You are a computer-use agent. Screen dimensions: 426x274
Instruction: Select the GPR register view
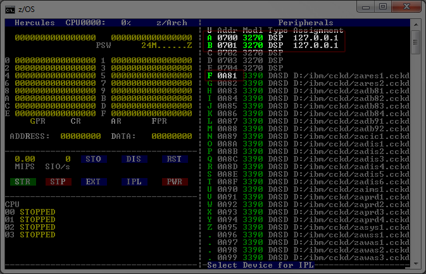(38, 121)
